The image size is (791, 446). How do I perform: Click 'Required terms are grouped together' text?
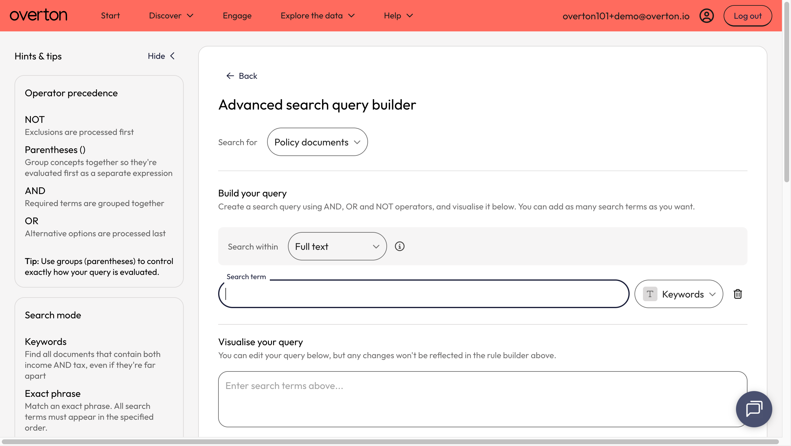[x=95, y=203]
